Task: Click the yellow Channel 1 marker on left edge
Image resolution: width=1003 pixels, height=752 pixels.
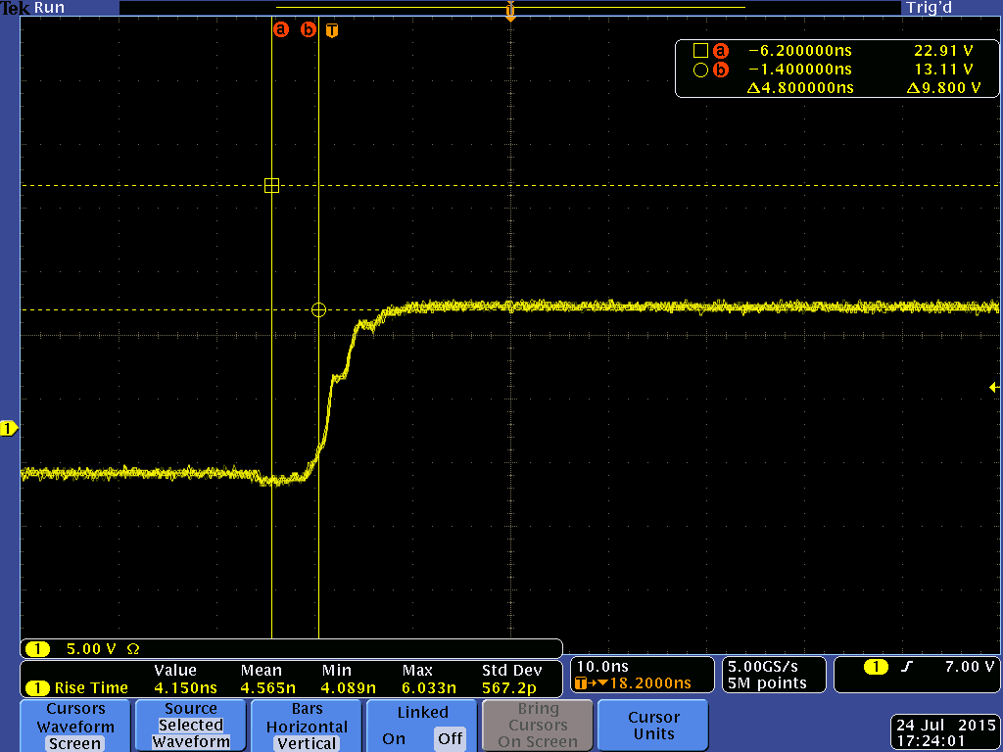Action: click(8, 428)
